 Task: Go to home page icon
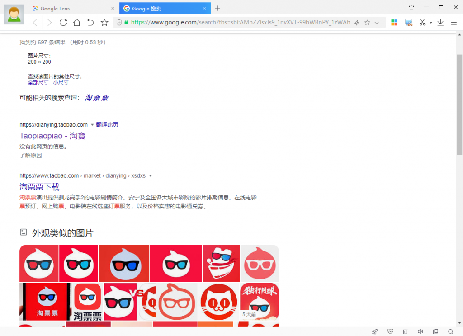[x=77, y=23]
